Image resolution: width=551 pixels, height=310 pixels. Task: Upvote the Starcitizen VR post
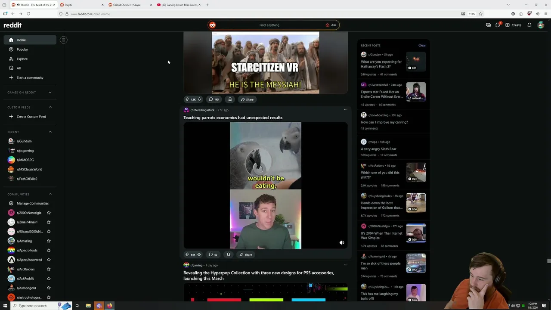click(x=187, y=99)
